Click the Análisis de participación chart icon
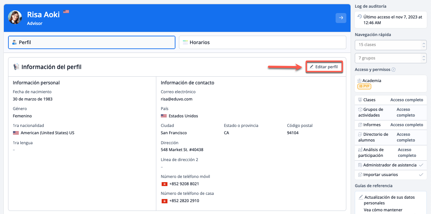Screen dimensions: 431x214 coord(360,150)
